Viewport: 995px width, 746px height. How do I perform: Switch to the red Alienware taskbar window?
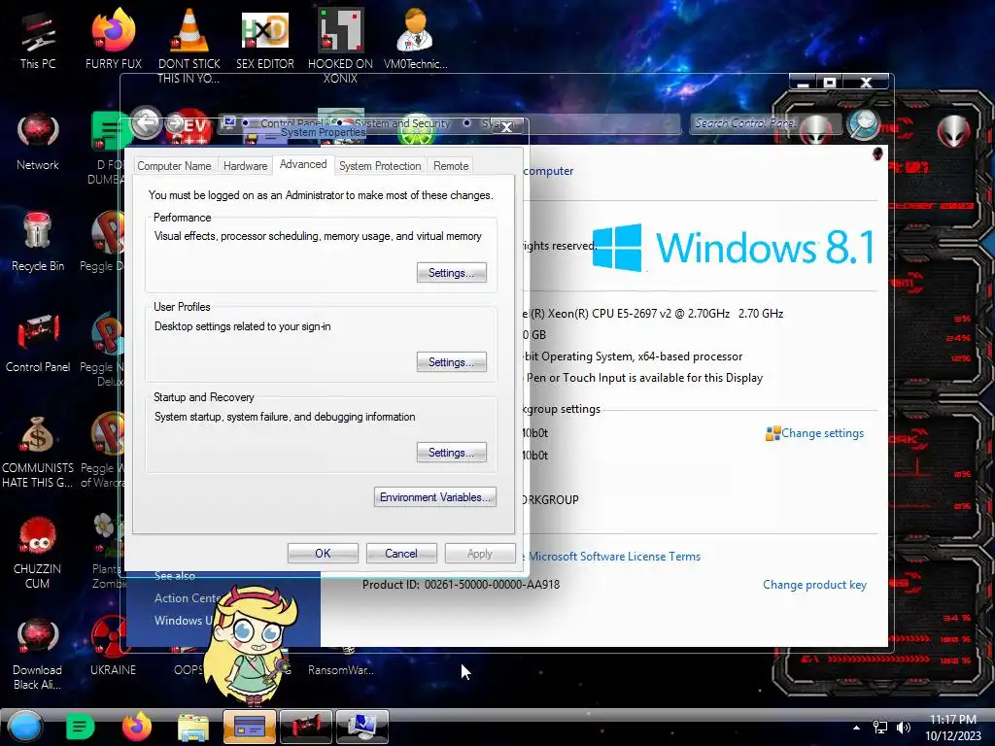tap(305, 727)
